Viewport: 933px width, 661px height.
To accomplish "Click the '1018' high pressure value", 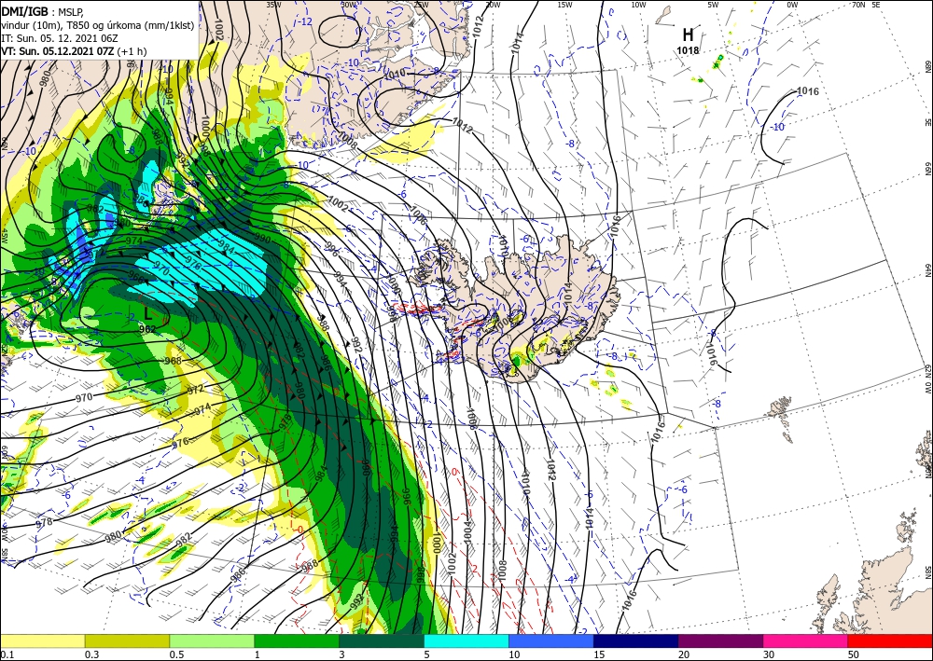I will (688, 50).
